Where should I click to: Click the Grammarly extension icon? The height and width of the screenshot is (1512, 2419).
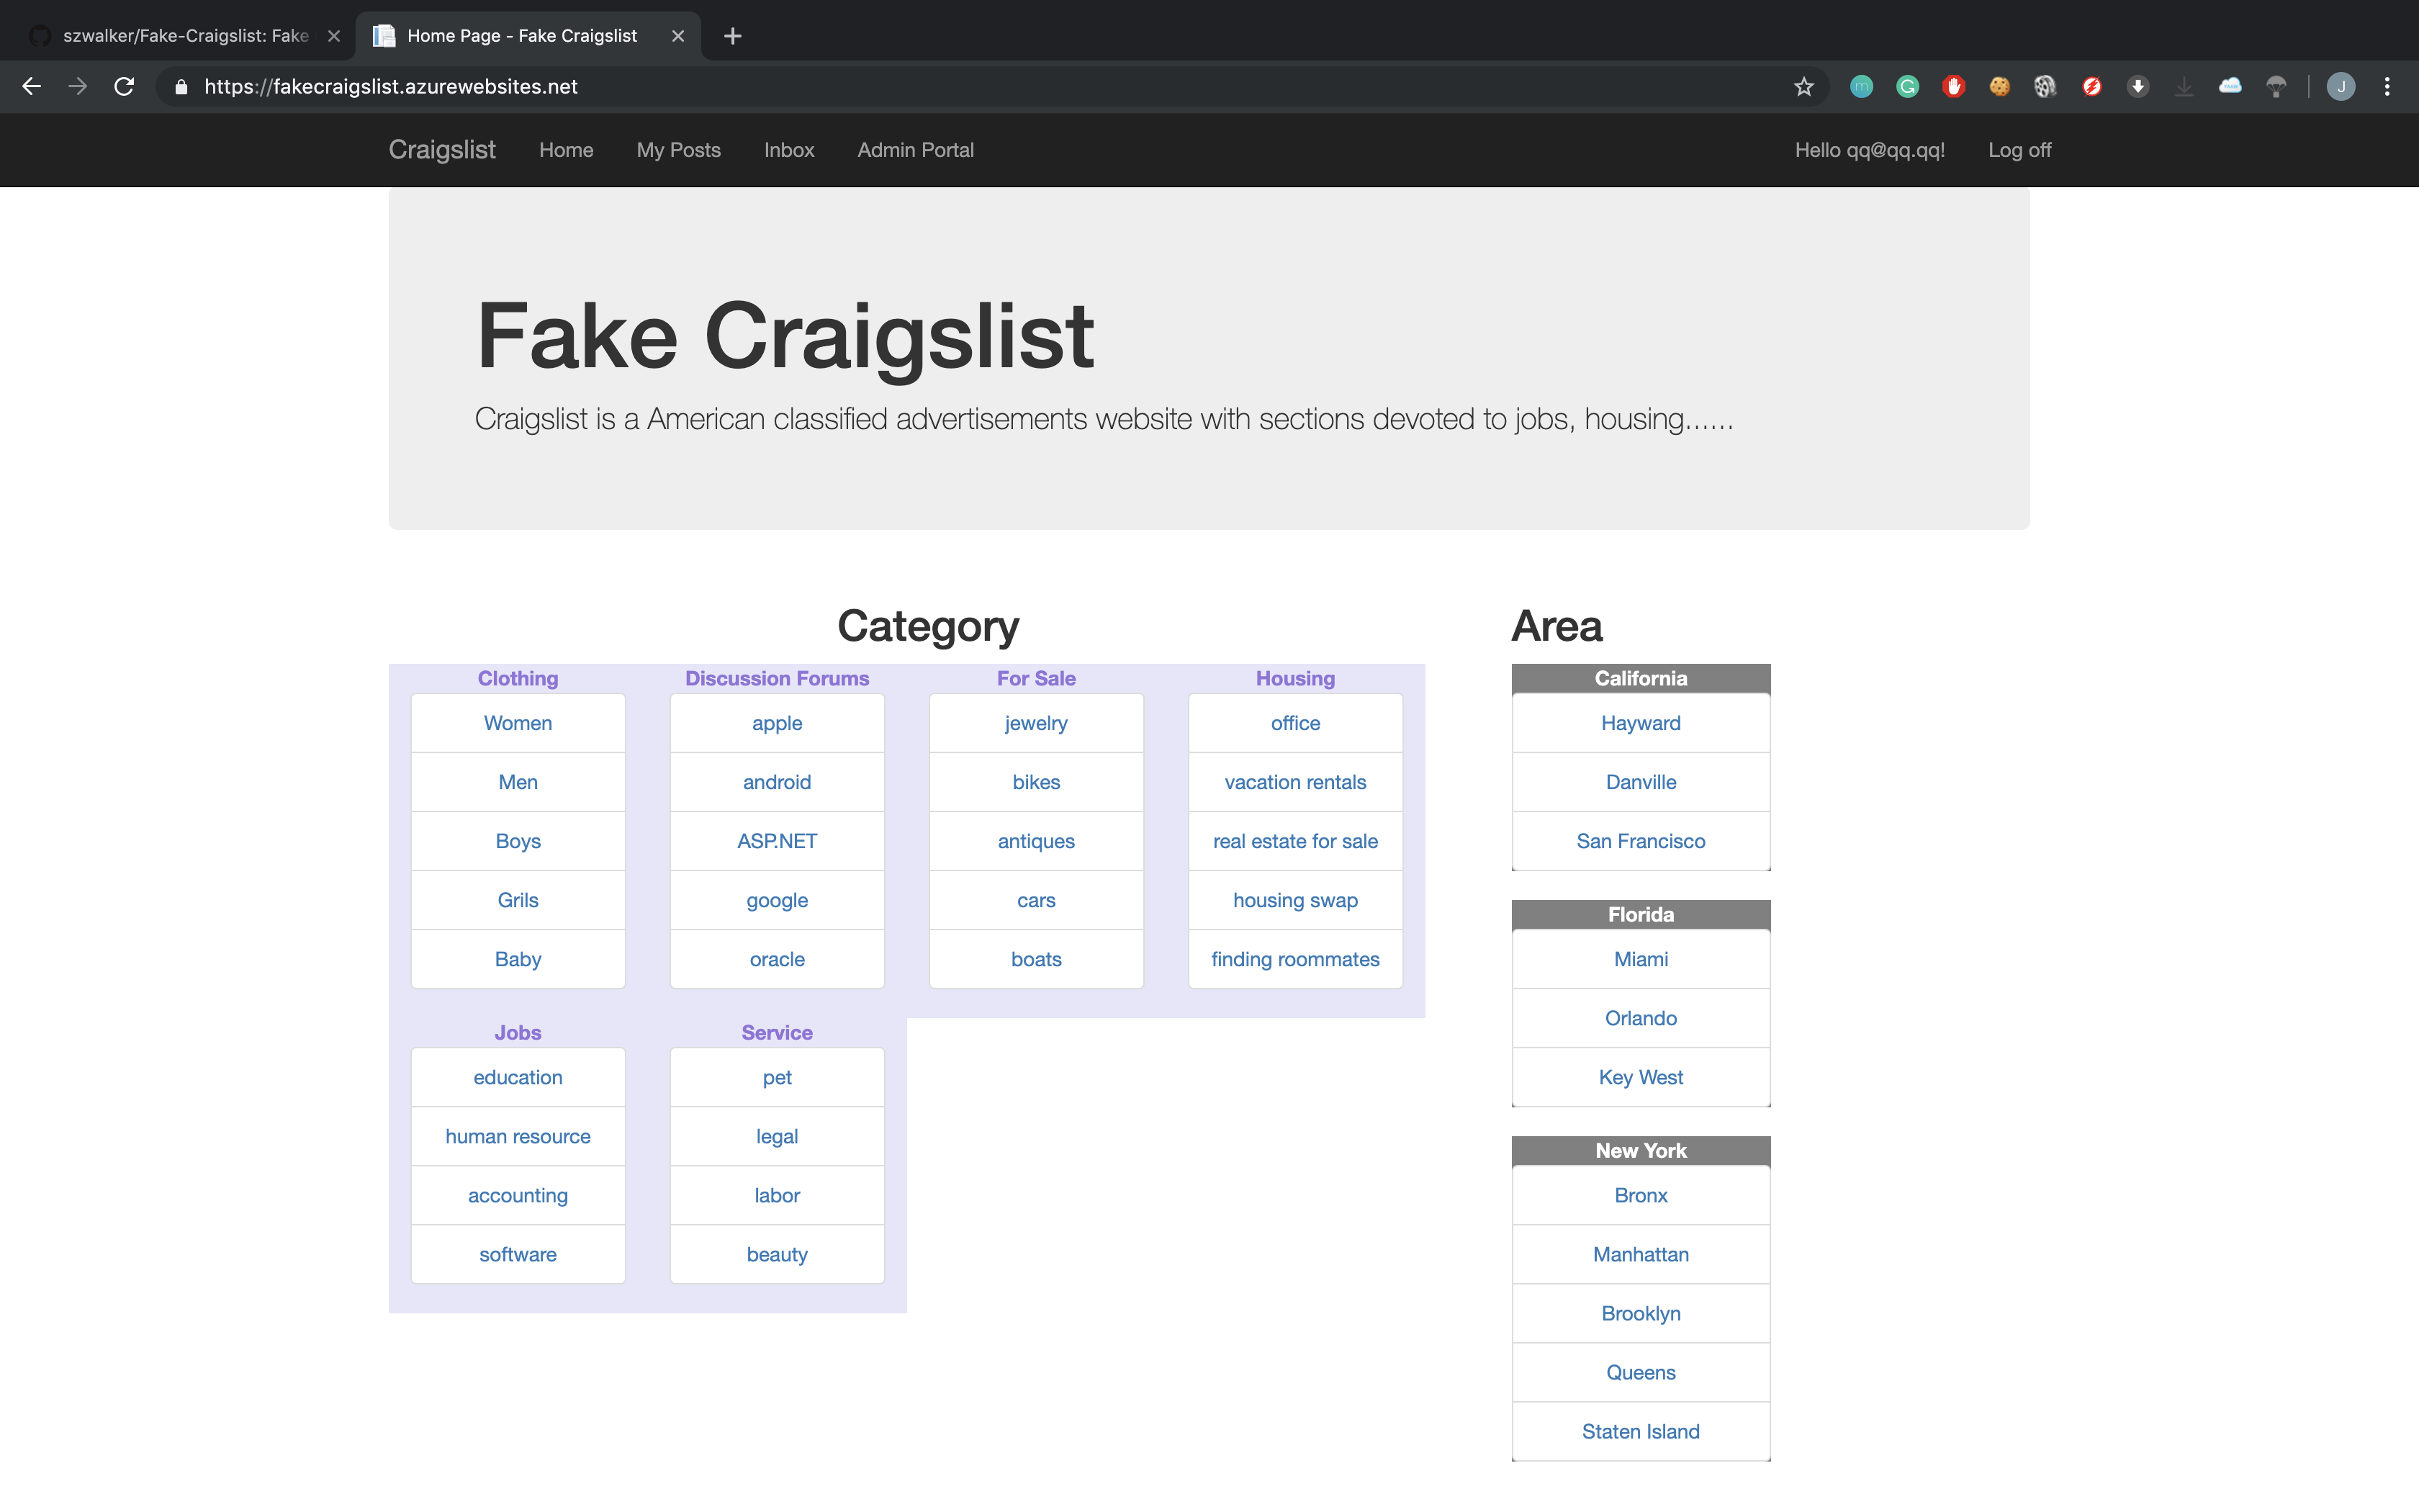pos(1907,87)
